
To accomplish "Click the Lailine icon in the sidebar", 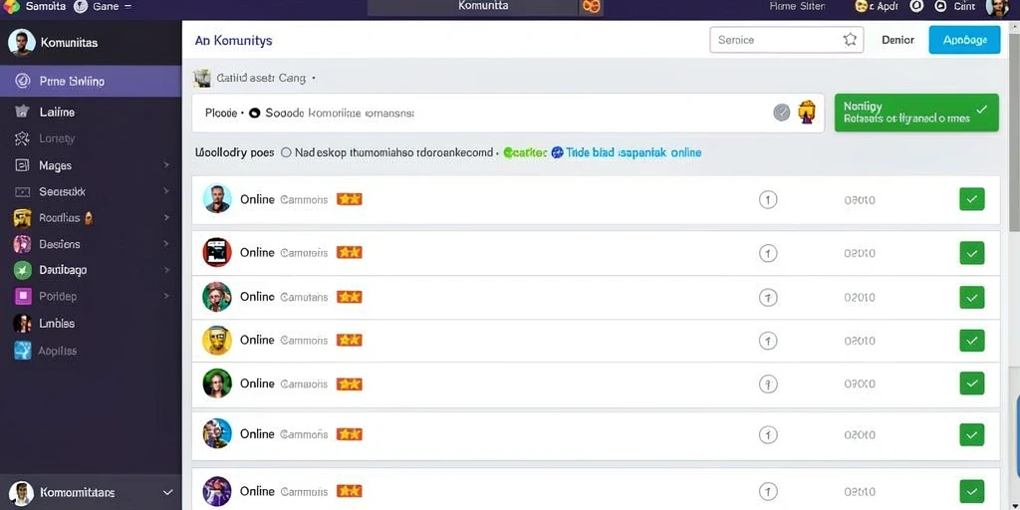I will 22,112.
